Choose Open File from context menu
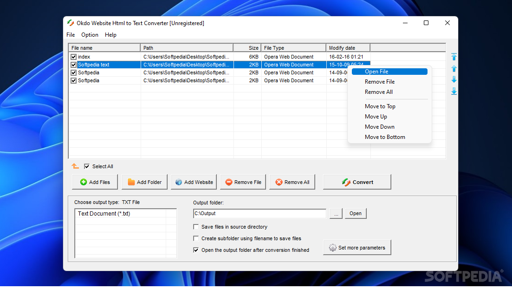 [x=389, y=72]
